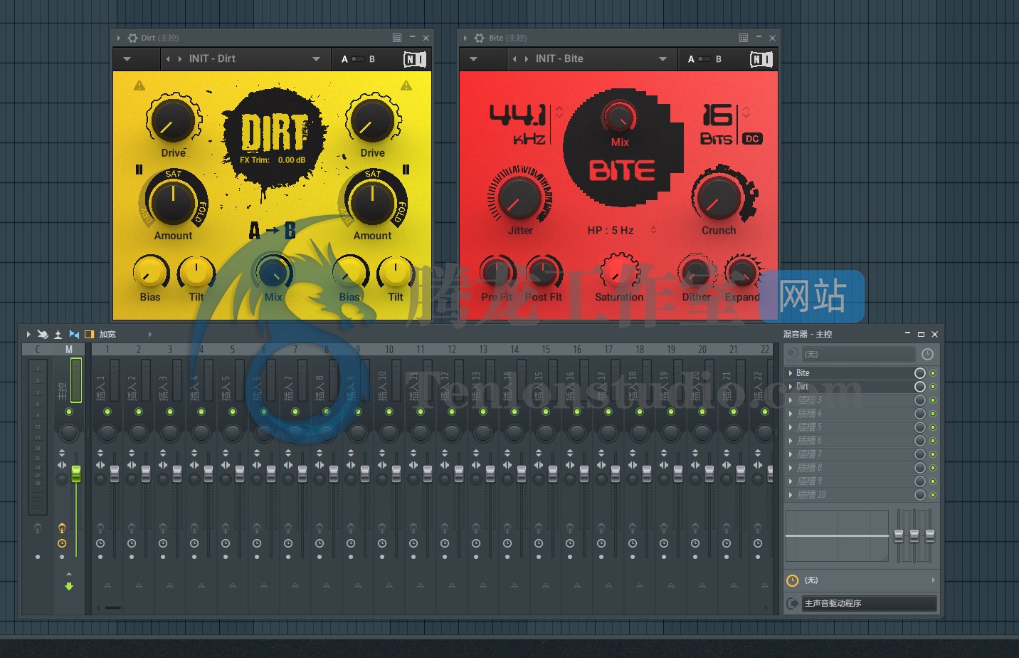The width and height of the screenshot is (1019, 658).
Task: Mute the master track green LED
Action: pyautogui.click(x=69, y=412)
